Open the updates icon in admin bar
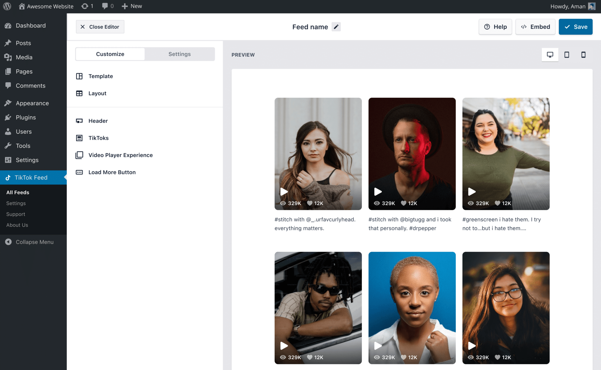Image resolution: width=601 pixels, height=370 pixels. point(87,6)
